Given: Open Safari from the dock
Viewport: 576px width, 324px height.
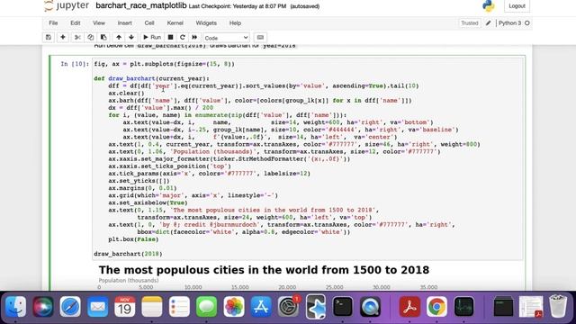Looking at the screenshot, I should (x=70, y=306).
